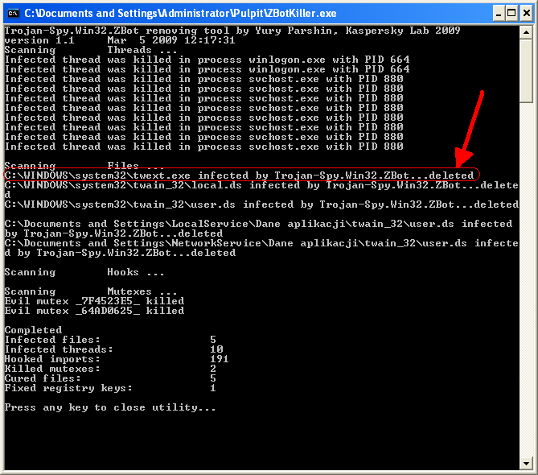
Task: Click the 'Press any key to close utility...' prompt
Action: coord(110,407)
